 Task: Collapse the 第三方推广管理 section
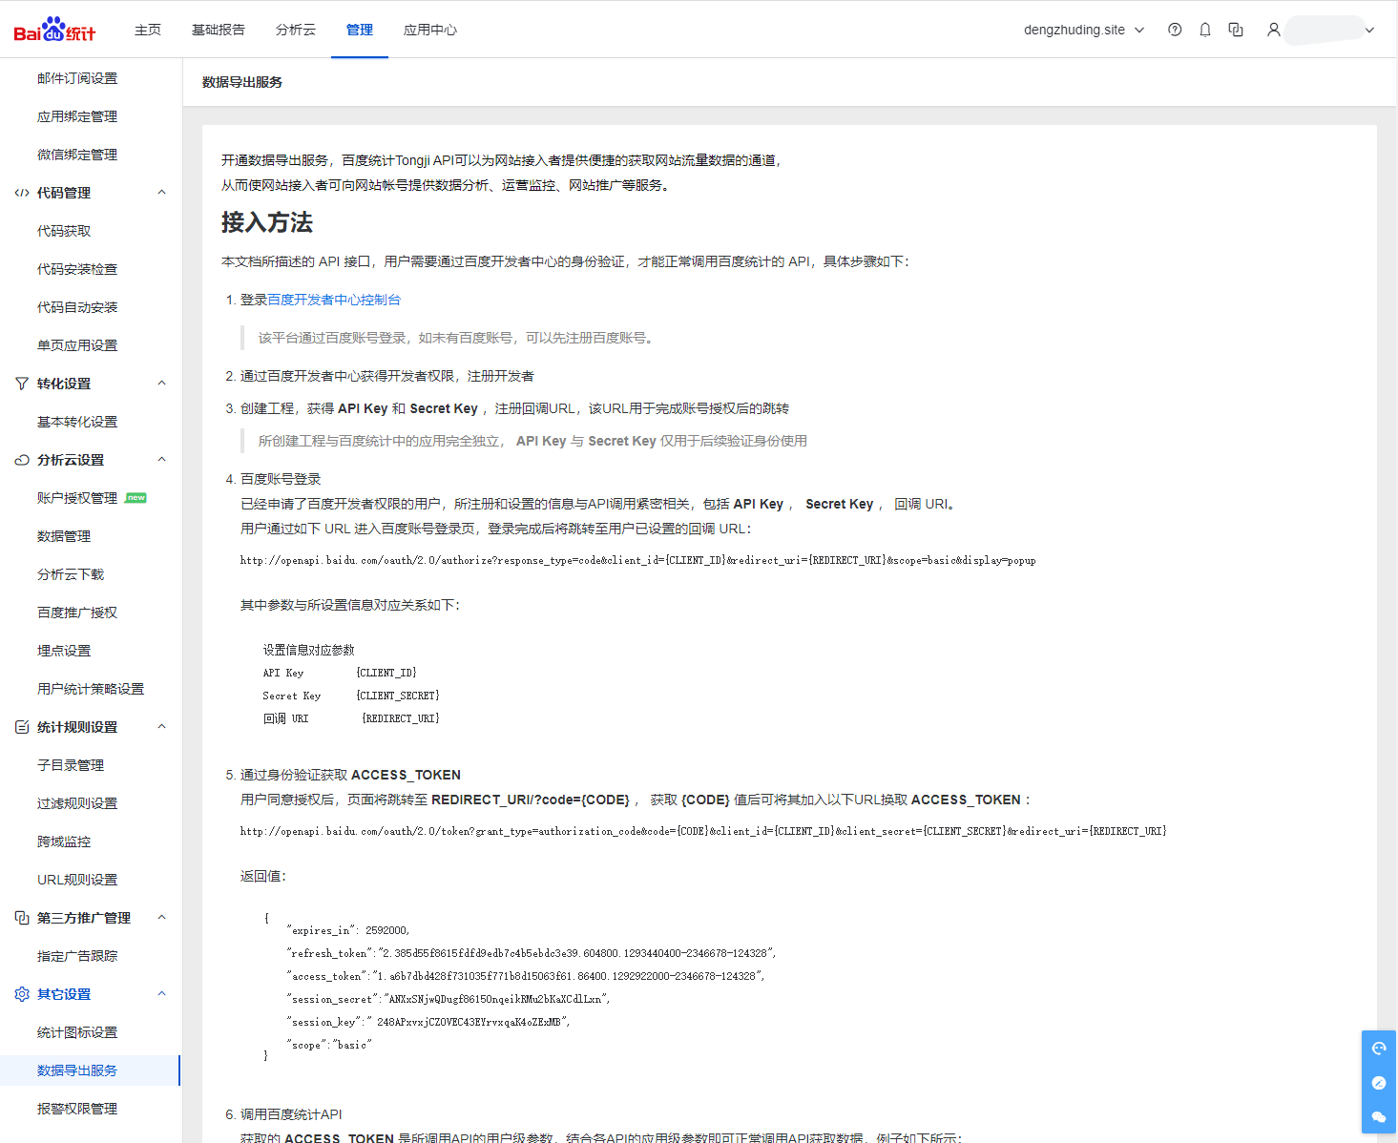tap(161, 918)
